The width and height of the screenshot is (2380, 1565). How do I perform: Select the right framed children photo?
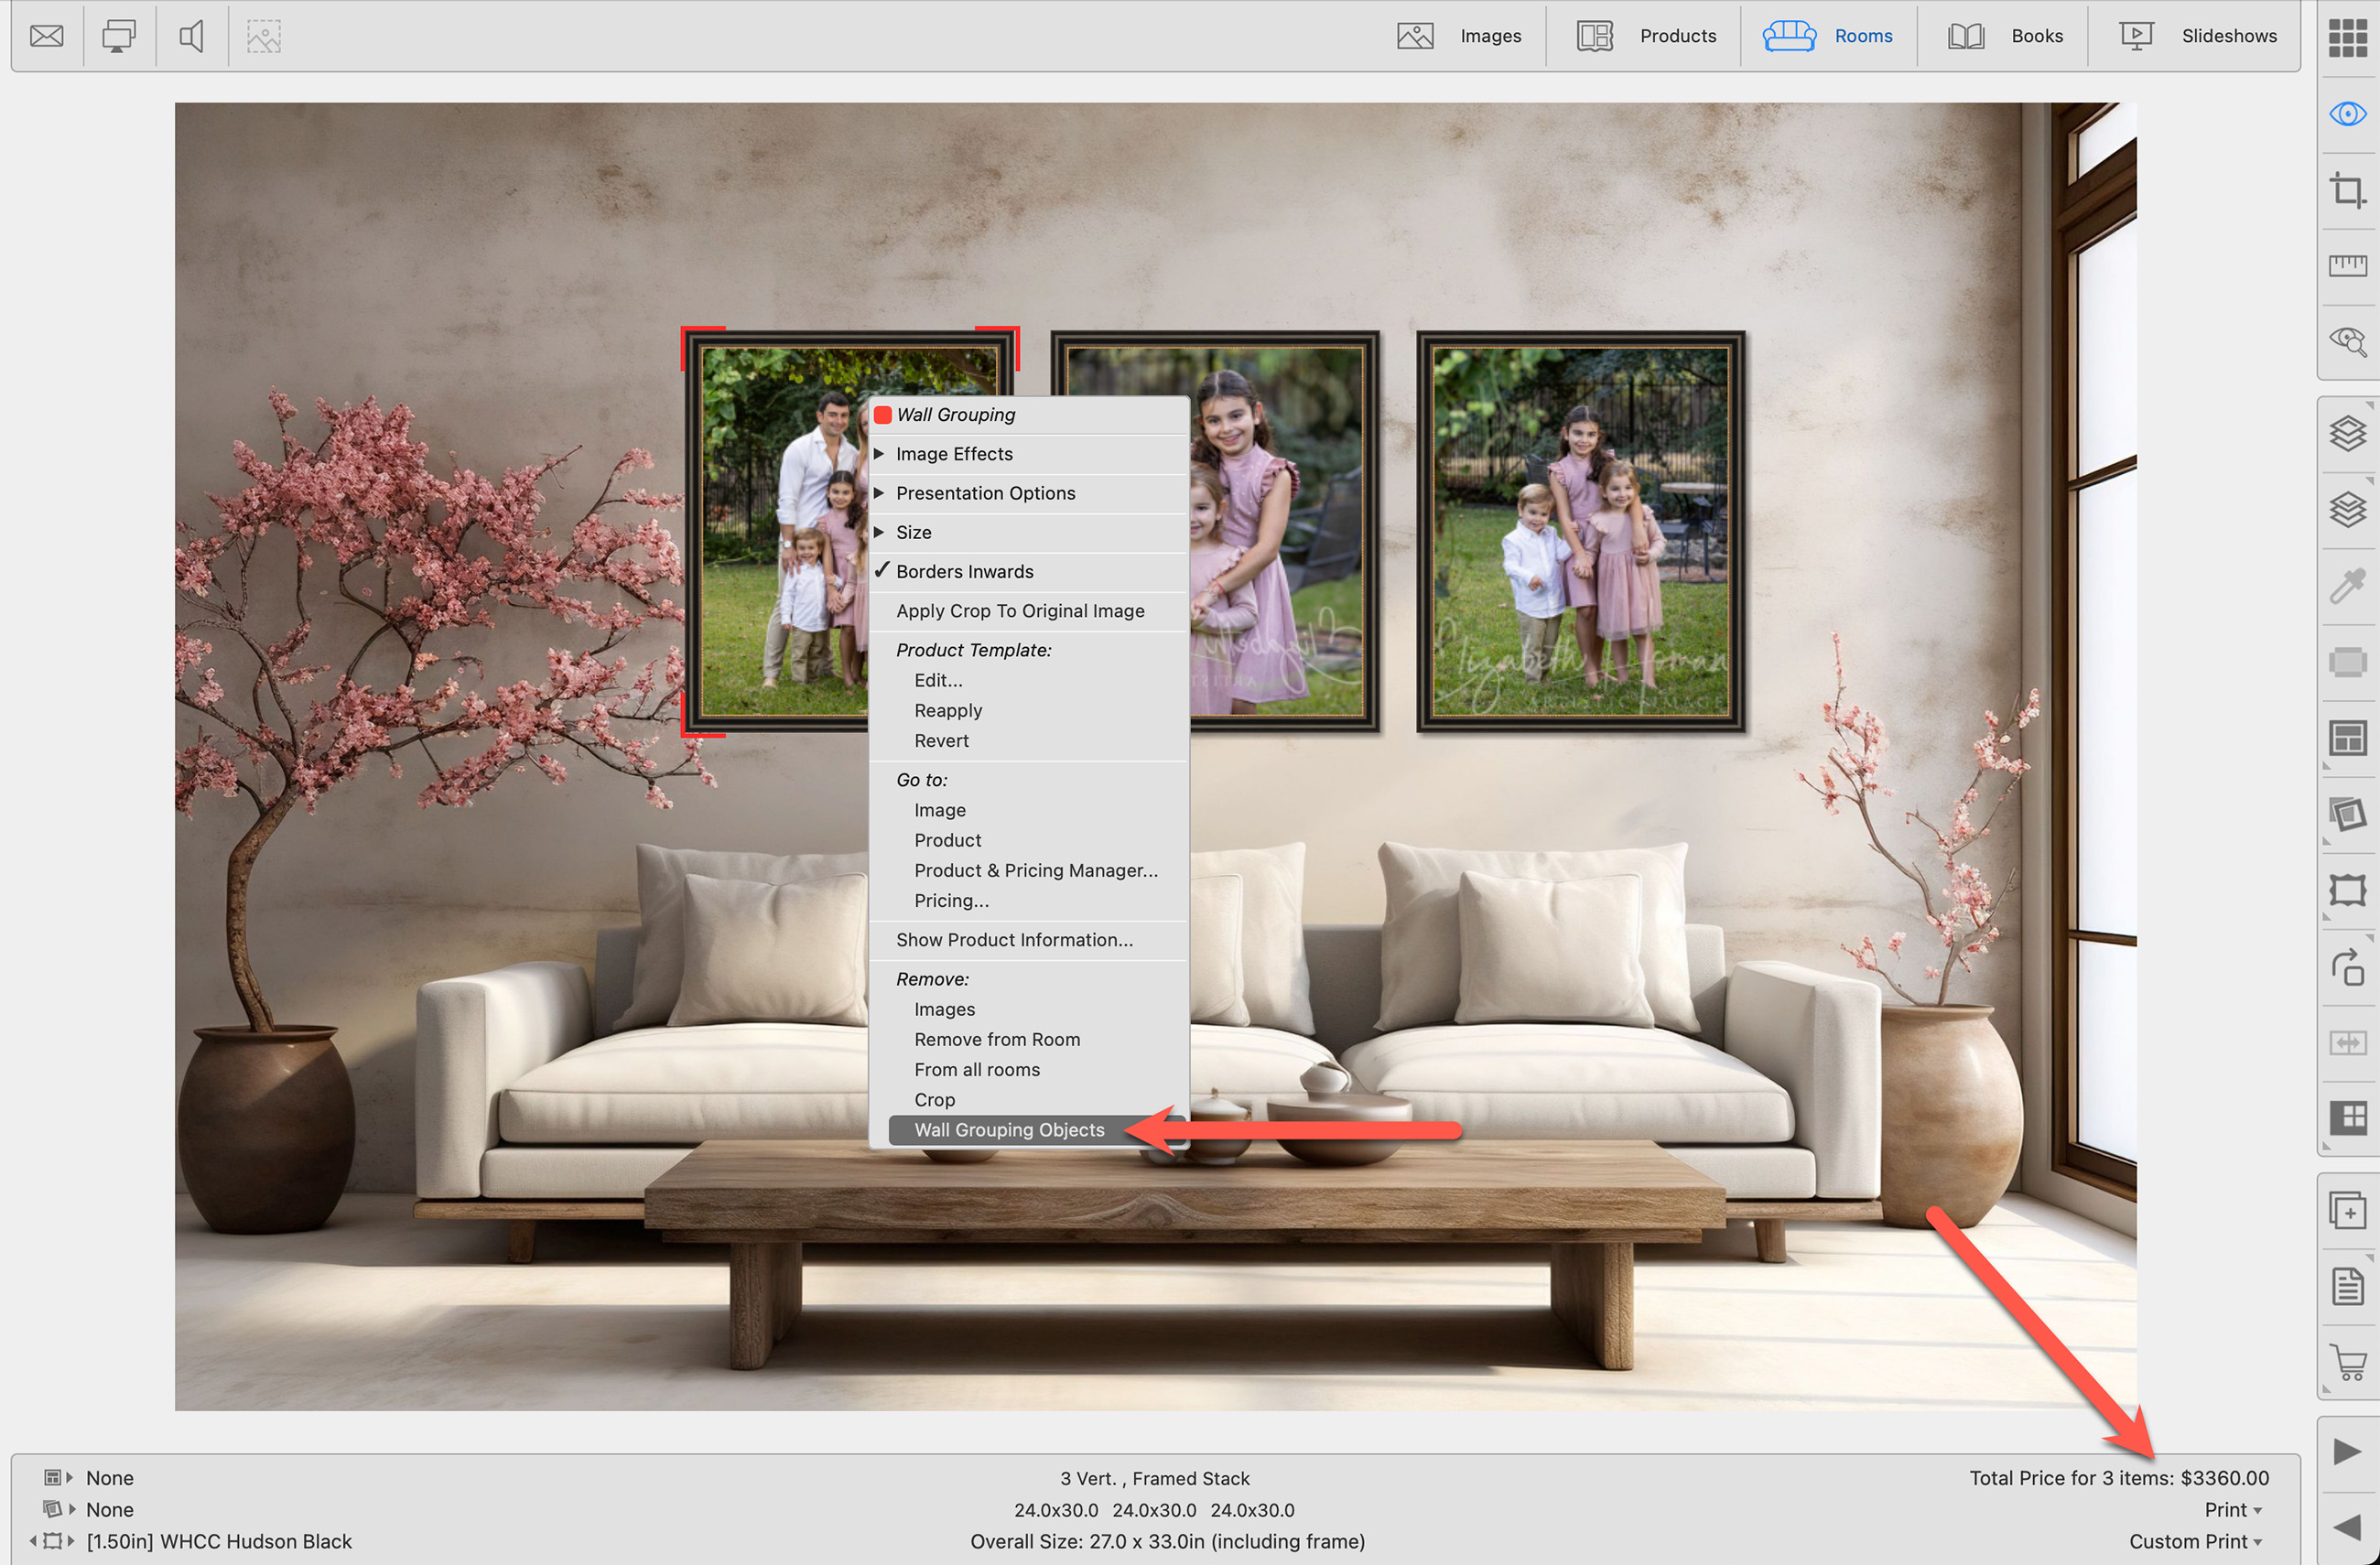pyautogui.click(x=1580, y=532)
